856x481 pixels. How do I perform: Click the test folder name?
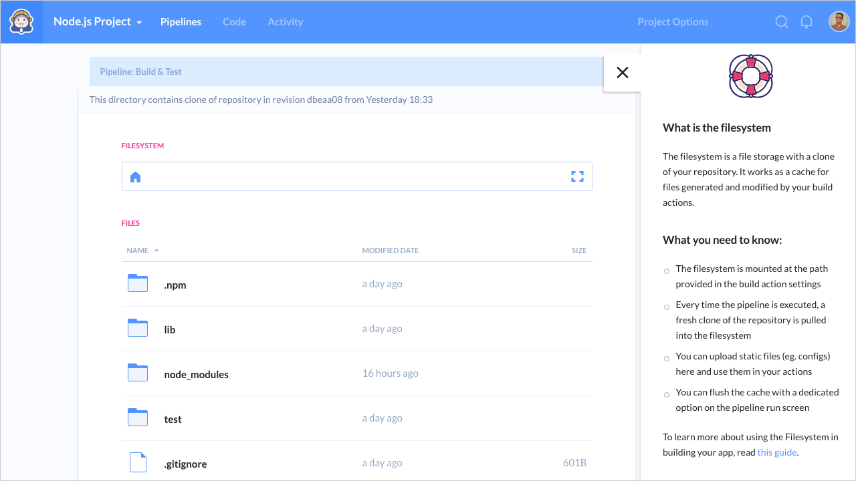(x=173, y=419)
